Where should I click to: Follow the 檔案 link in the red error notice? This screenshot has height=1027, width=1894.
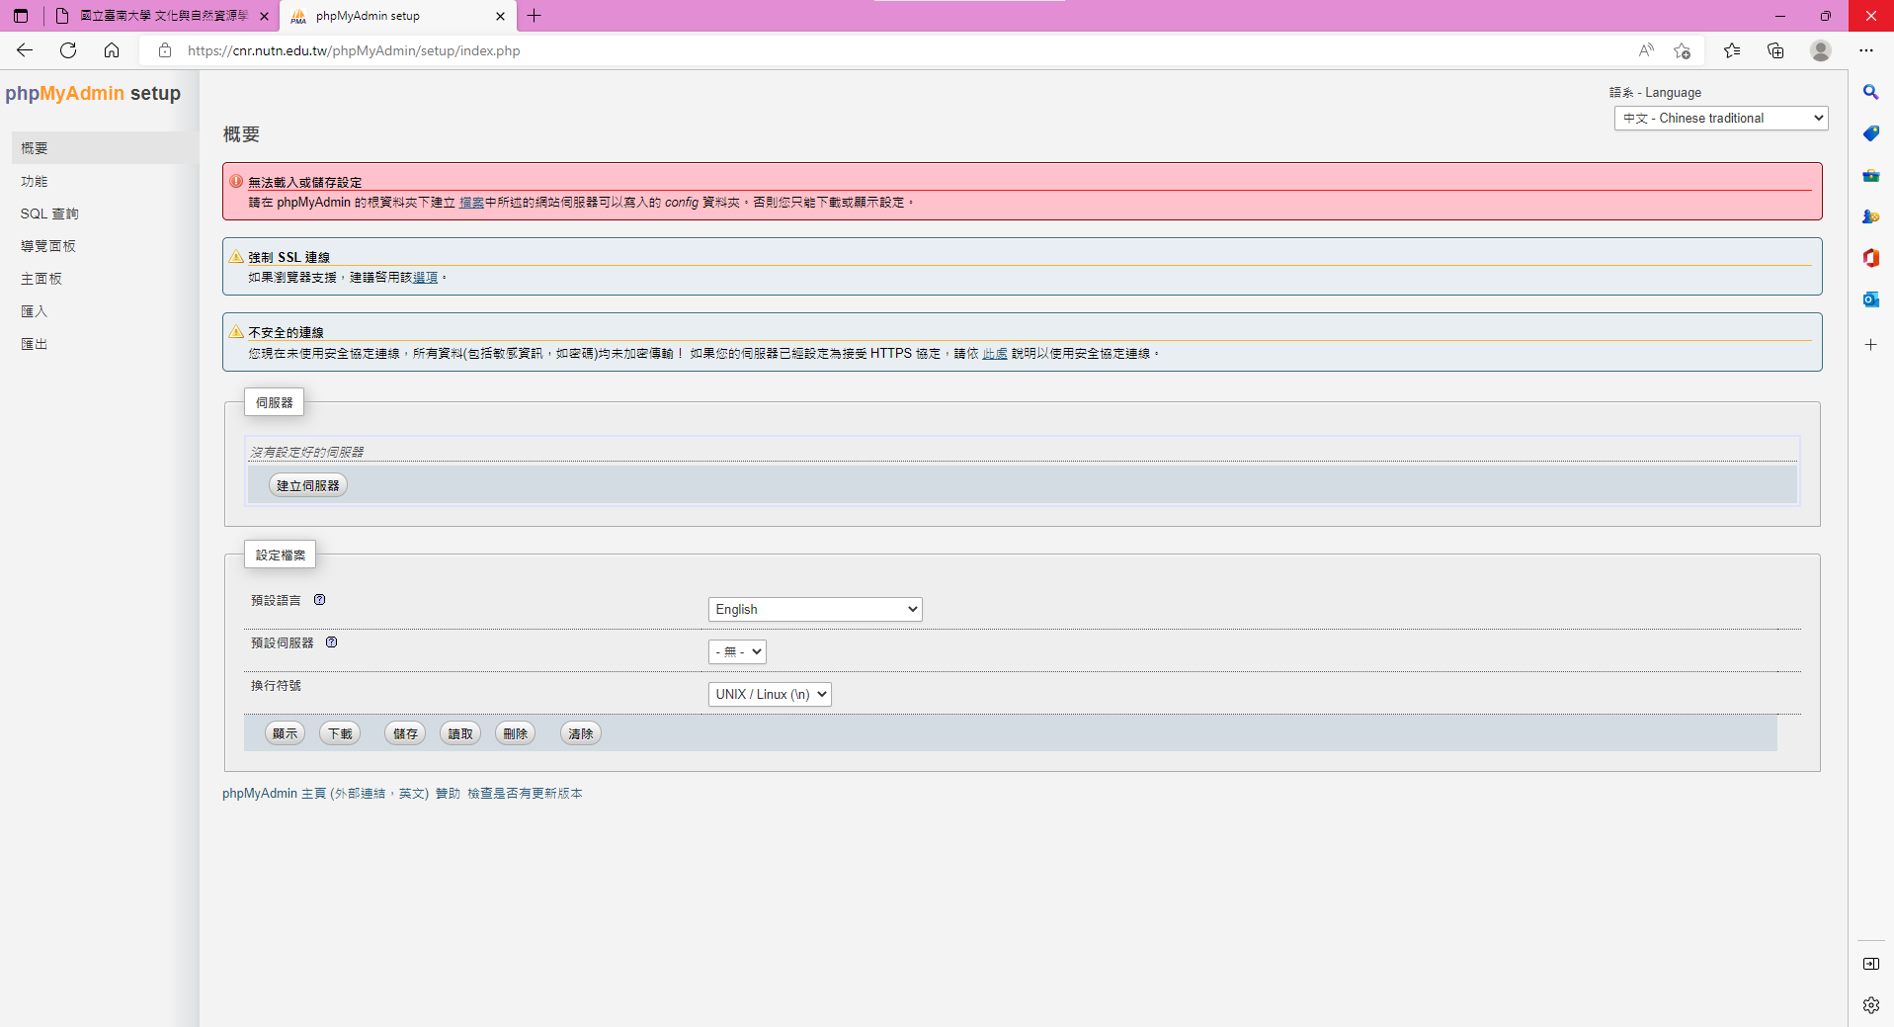click(x=471, y=203)
